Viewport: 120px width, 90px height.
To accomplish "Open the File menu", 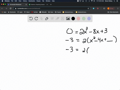I will tap(12, 1).
